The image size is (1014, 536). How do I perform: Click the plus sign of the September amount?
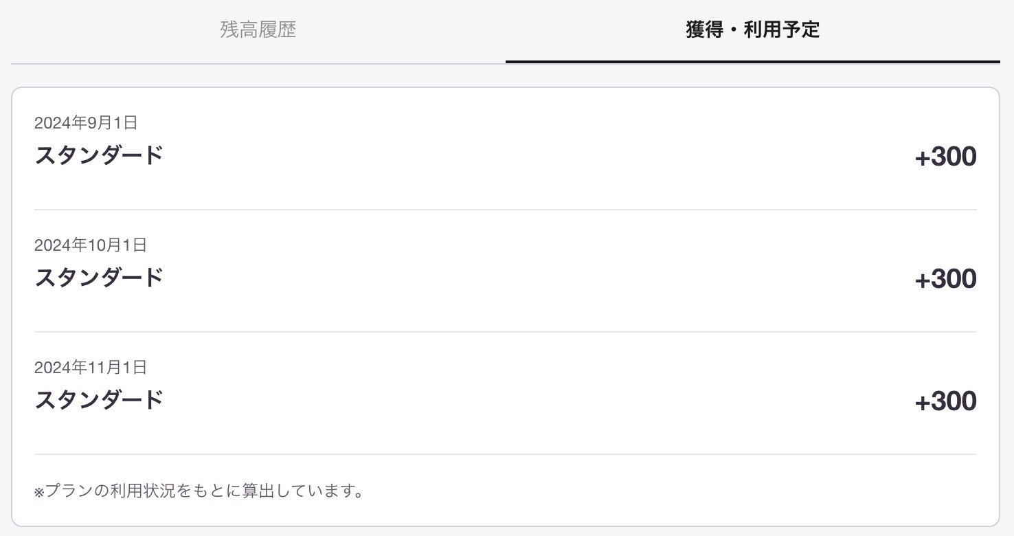click(923, 159)
